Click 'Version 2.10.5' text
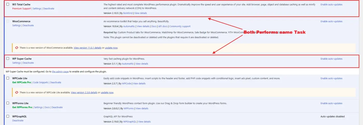Screen dimensions: 363x125 [x=111, y=13]
